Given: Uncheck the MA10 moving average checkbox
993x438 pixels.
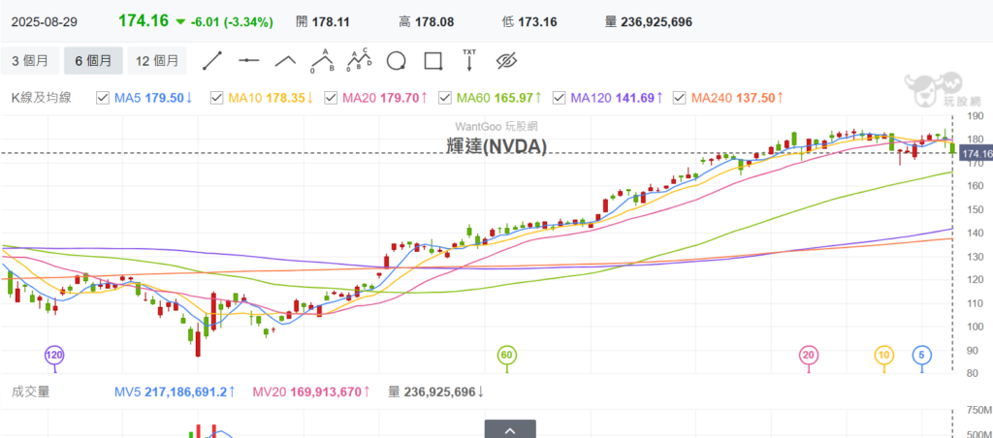Looking at the screenshot, I should click(216, 98).
